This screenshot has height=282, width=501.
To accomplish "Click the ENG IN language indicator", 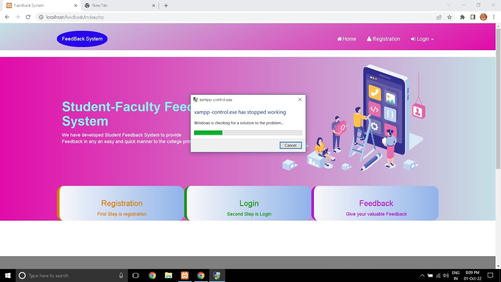I will [x=456, y=275].
